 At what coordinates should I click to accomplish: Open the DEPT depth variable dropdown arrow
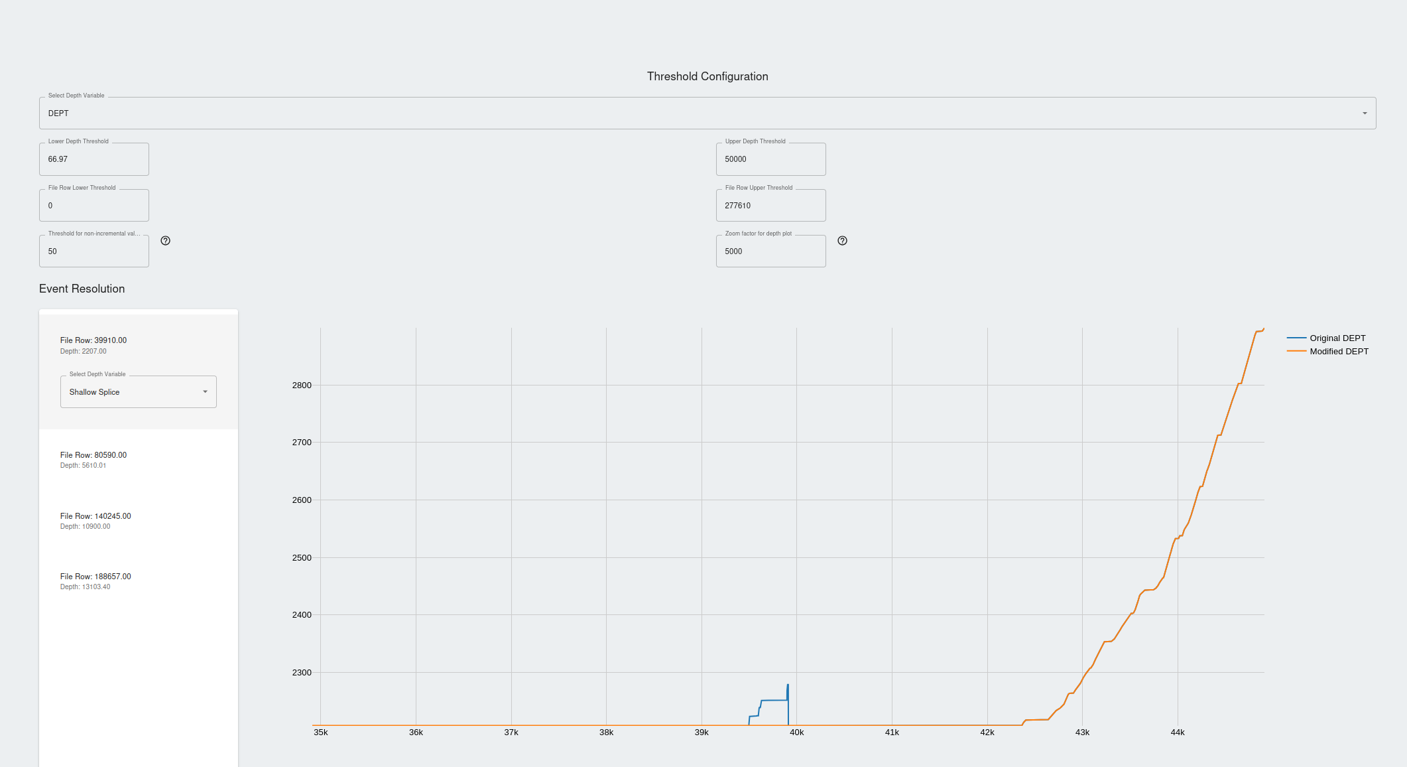[x=1365, y=113]
